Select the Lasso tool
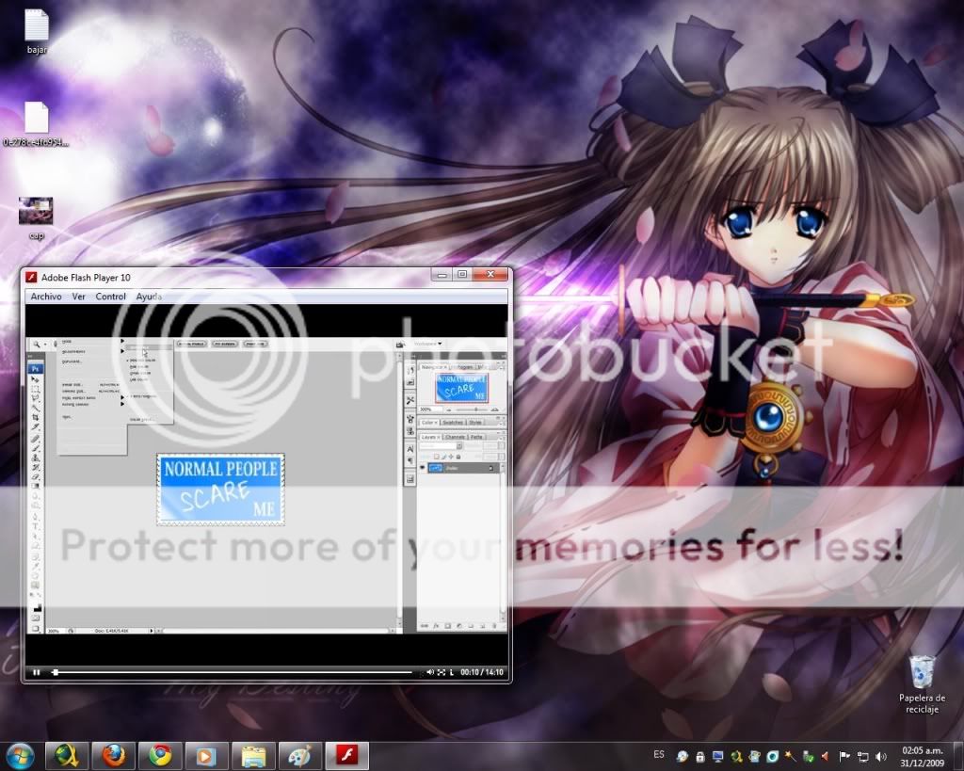This screenshot has width=964, height=771. coord(35,398)
